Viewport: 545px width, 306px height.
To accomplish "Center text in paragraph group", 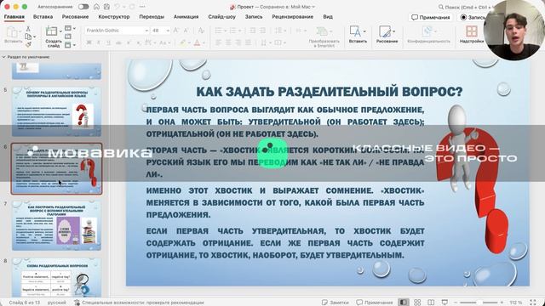I will coord(228,42).
